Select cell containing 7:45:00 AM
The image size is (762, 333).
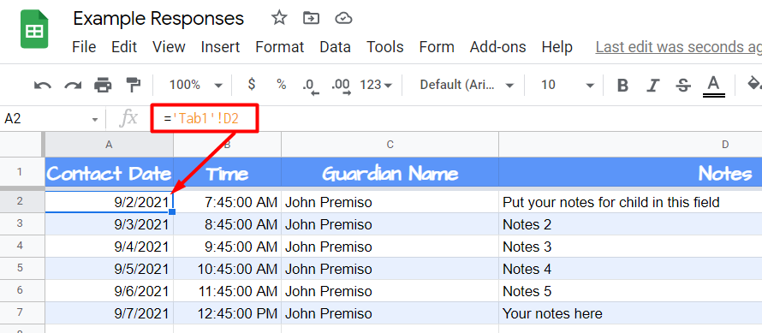coord(227,202)
